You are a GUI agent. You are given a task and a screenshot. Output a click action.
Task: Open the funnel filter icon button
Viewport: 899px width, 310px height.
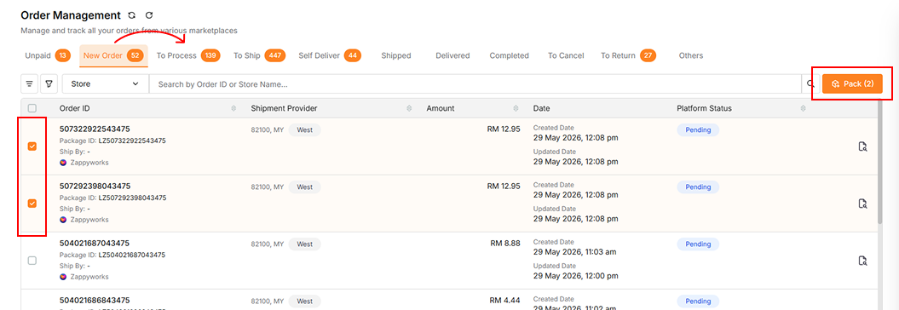49,83
